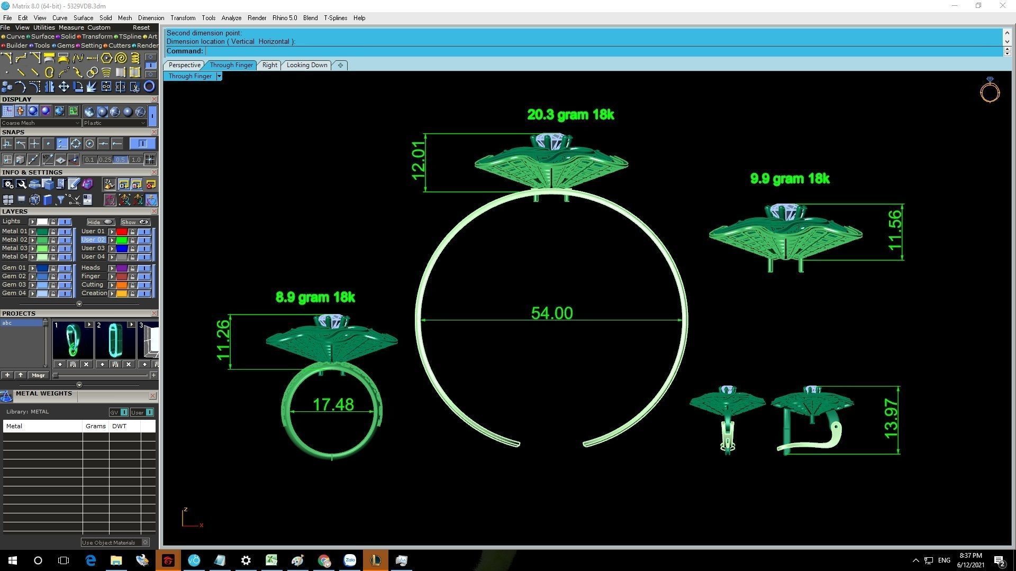Click the Mngr button in Projects
The width and height of the screenshot is (1016, 571).
(38, 375)
